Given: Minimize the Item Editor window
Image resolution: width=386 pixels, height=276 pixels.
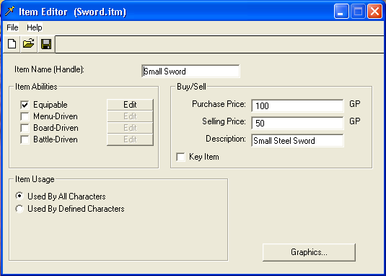Looking at the screenshot, I should point(341,12).
